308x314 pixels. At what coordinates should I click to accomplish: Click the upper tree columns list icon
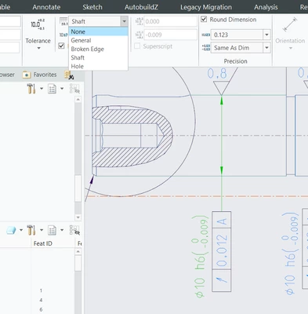(x=53, y=89)
